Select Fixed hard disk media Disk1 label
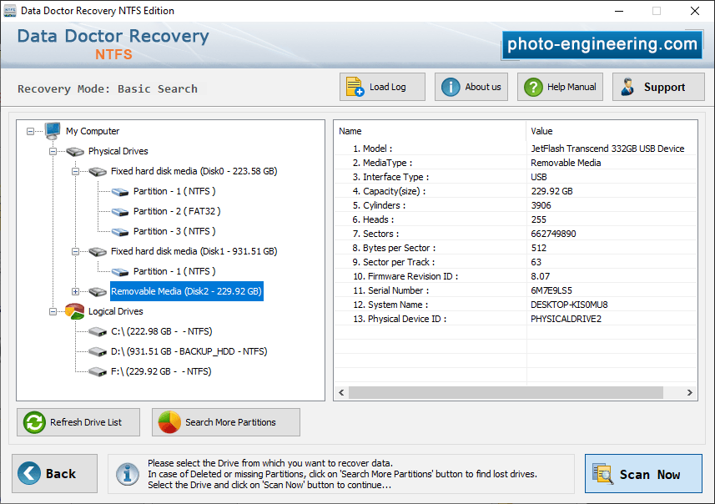This screenshot has width=715, height=504. click(194, 252)
